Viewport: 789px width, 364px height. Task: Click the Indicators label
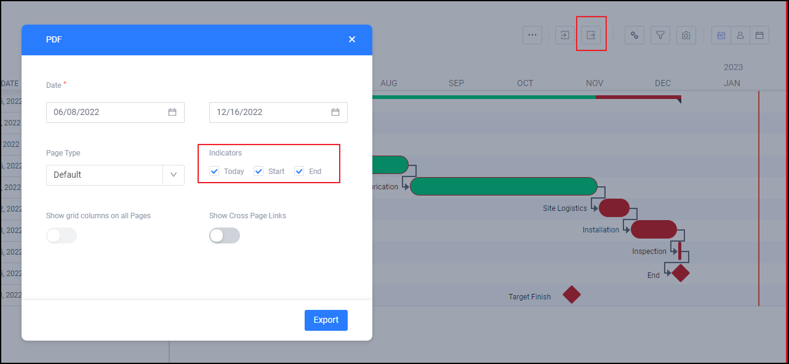(x=225, y=153)
